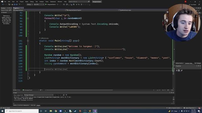Switch to Visual Studio on the taskbar
Viewport: 202px width, 113px height.
tap(95, 111)
